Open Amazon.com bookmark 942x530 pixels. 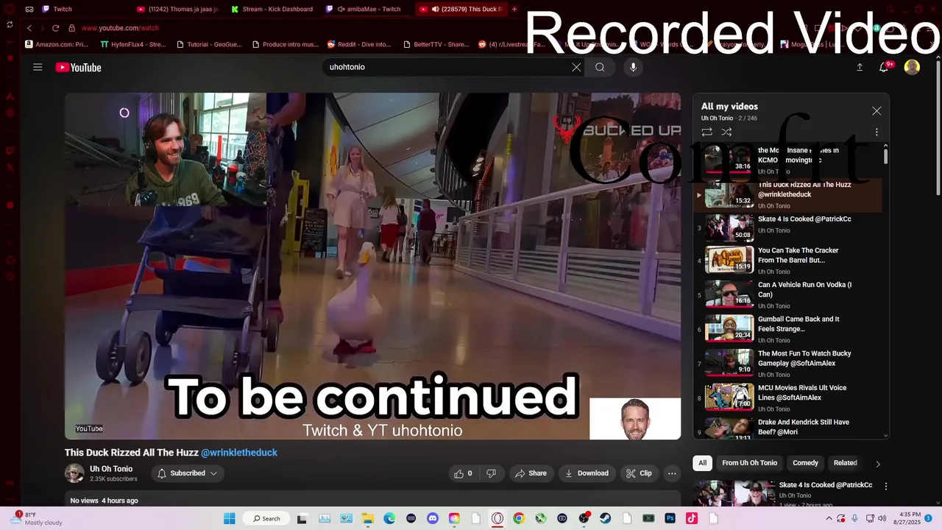click(x=57, y=44)
